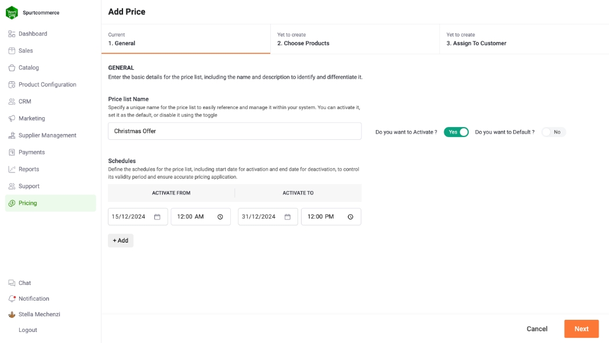Click the Chat bubble icon

(12, 283)
